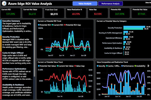Select the Current ROI card showing 137.20%
This screenshot has height=100, width=151.
10,13
